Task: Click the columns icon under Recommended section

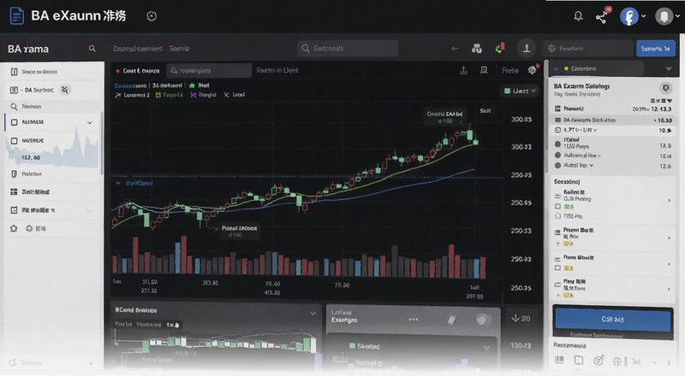Action: point(559,360)
